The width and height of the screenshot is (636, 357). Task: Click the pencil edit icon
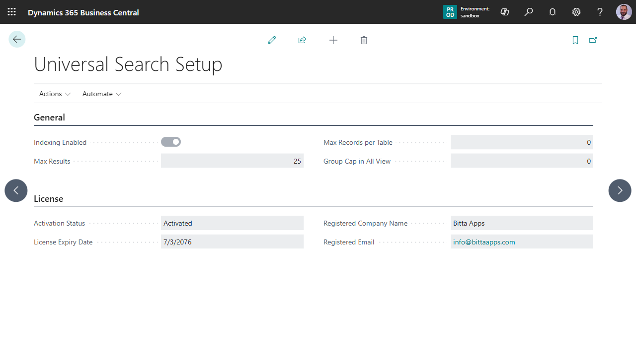click(x=272, y=40)
